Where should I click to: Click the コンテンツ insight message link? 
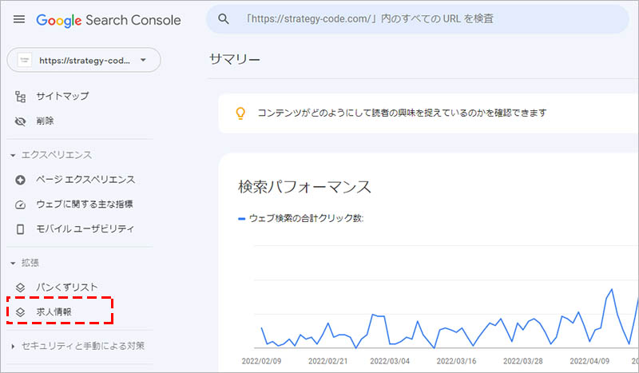[x=402, y=113]
